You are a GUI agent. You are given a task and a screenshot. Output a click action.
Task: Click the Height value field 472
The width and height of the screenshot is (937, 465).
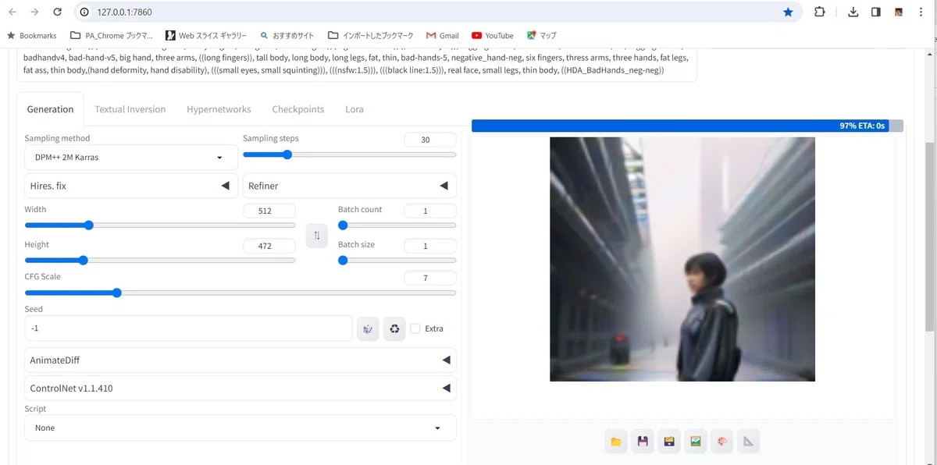(x=269, y=246)
